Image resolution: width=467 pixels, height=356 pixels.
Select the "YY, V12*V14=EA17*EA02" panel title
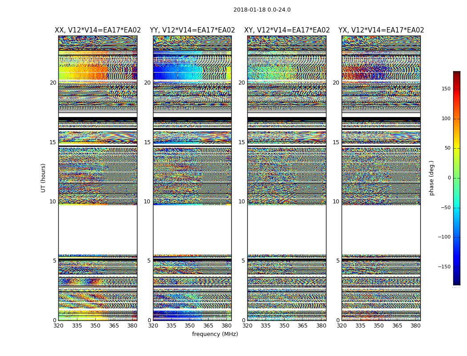point(193,30)
